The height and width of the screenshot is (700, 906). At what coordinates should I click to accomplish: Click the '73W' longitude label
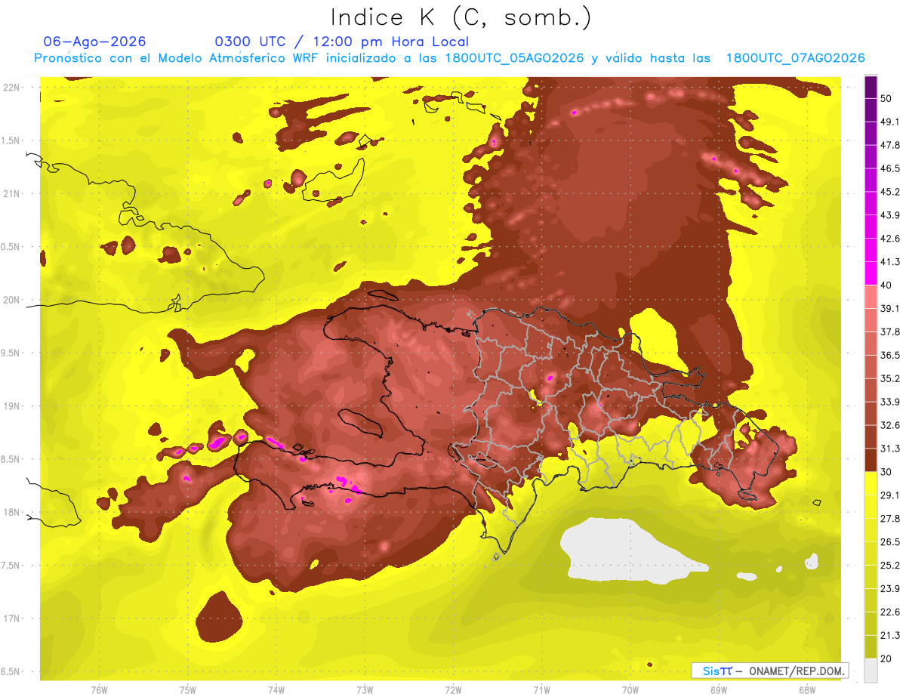[x=365, y=690]
